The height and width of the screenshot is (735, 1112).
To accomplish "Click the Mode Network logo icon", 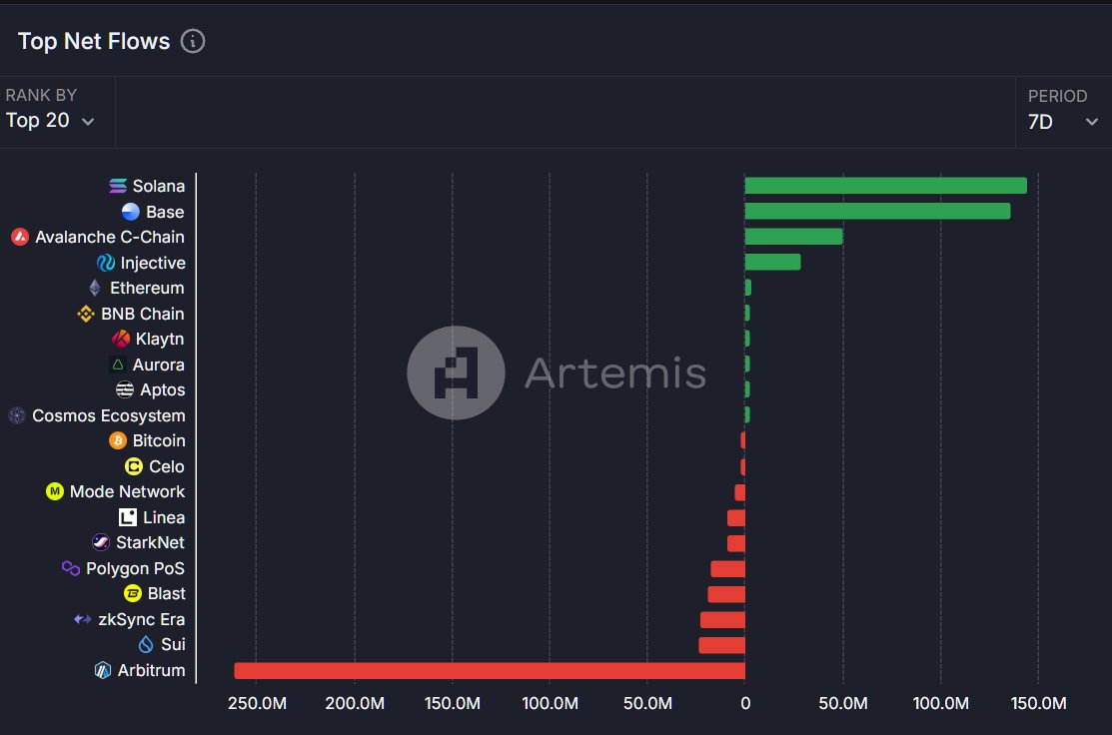I will tap(55, 491).
